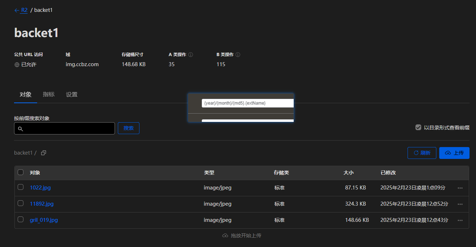The width and height of the screenshot is (476, 247).
Task: Refresh the object list with 刷新
Action: point(422,153)
